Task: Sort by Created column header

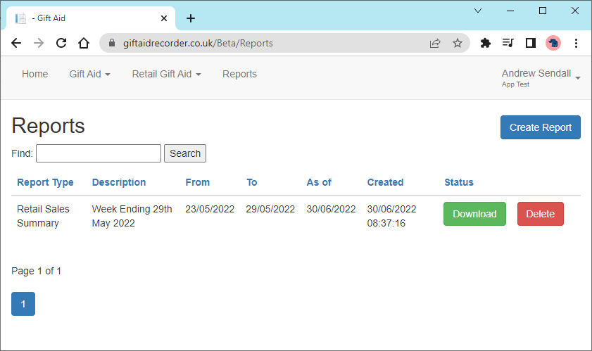Action: [386, 182]
